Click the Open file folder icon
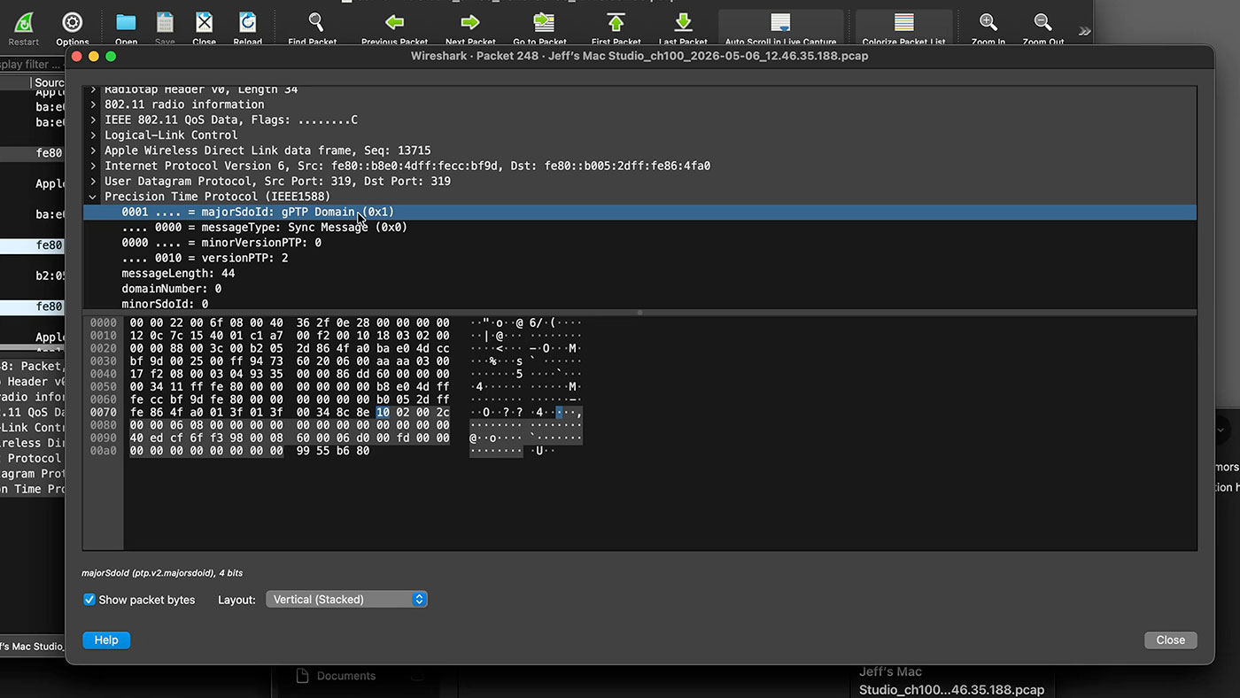The height and width of the screenshot is (698, 1240). [126, 23]
